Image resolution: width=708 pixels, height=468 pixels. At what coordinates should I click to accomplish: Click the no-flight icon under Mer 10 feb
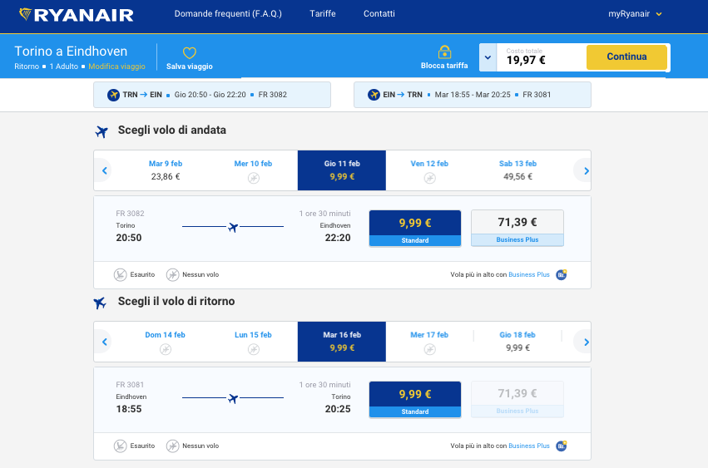253,178
